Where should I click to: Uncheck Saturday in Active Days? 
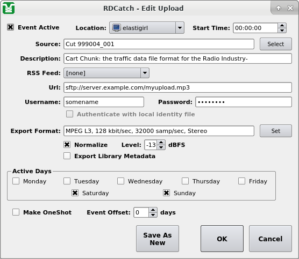(x=75, y=193)
